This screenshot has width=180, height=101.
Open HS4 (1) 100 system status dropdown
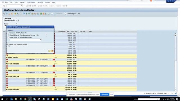(156, 93)
